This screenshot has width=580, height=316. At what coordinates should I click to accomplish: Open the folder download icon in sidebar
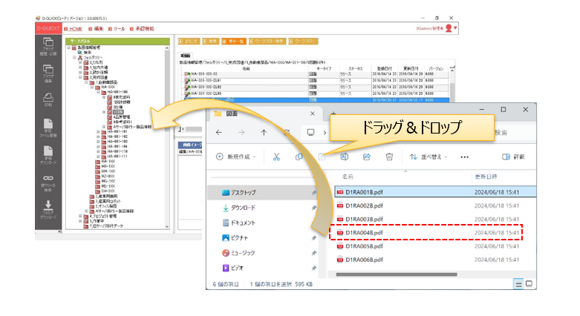click(x=48, y=210)
